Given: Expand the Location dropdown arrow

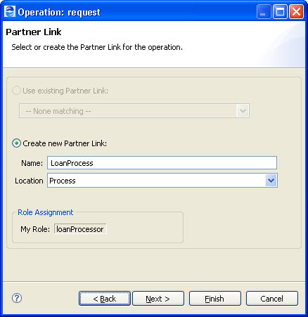Looking at the screenshot, I should [271, 181].
